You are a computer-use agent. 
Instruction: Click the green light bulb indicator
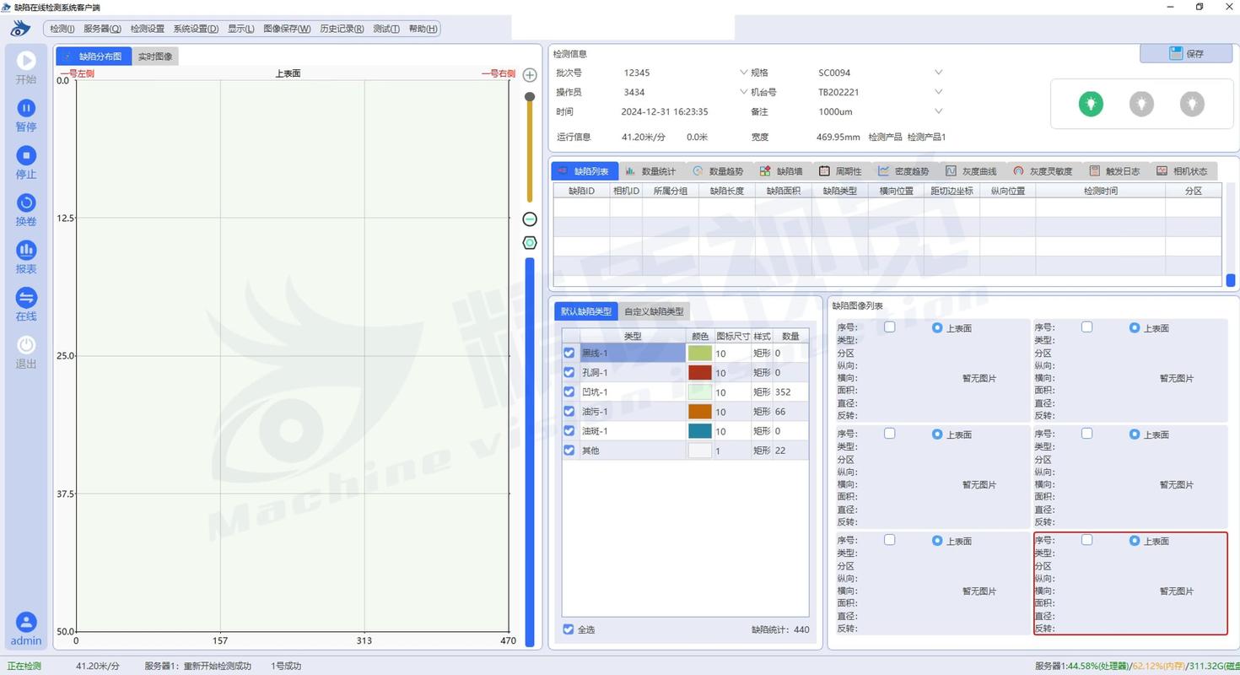1091,104
